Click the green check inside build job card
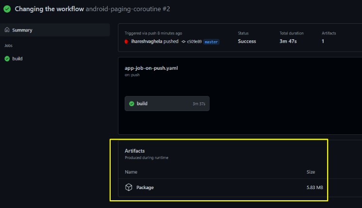 [132, 104]
